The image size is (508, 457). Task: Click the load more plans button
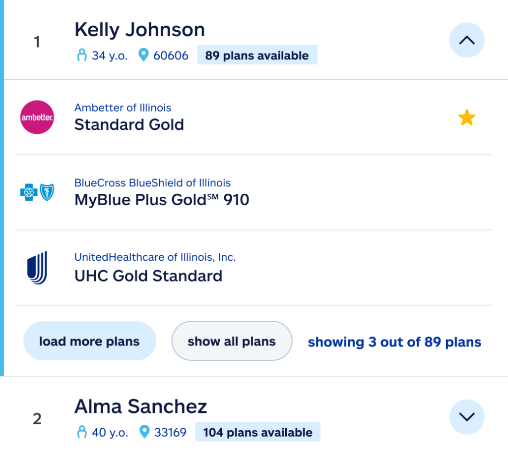89,341
